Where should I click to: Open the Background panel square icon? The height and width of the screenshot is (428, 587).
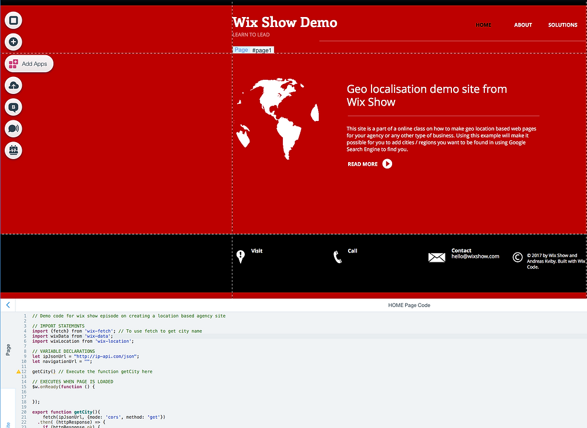14,20
